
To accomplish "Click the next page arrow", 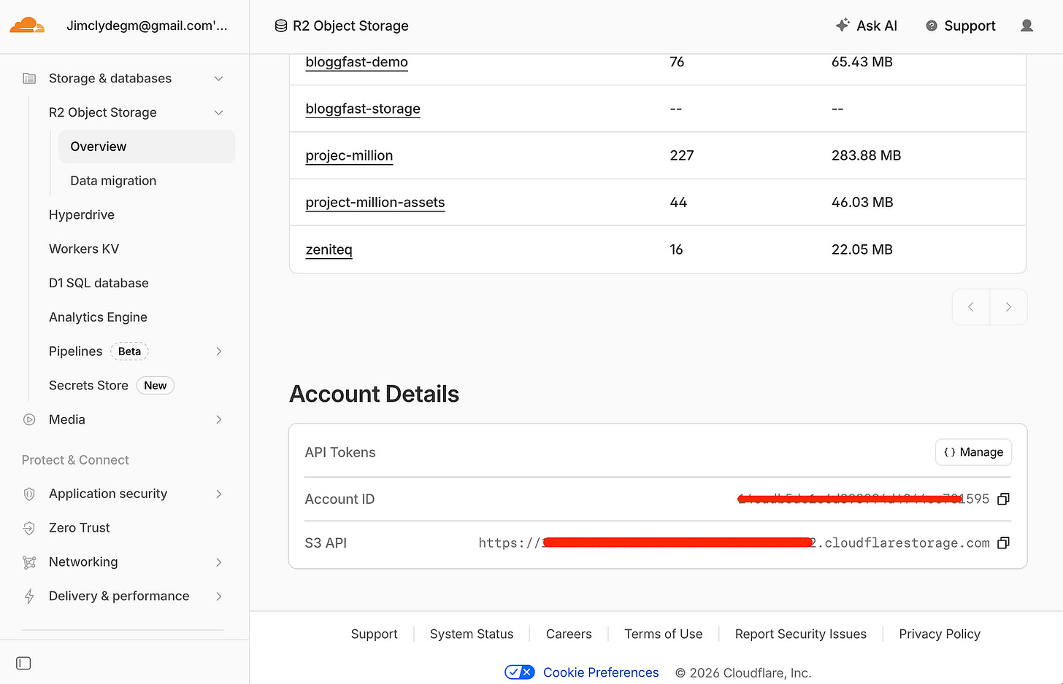I will pos(1008,307).
